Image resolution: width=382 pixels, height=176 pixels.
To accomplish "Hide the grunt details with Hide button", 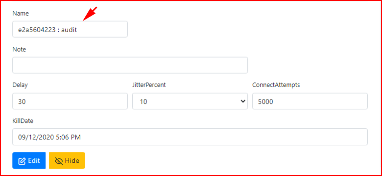I will 67,160.
